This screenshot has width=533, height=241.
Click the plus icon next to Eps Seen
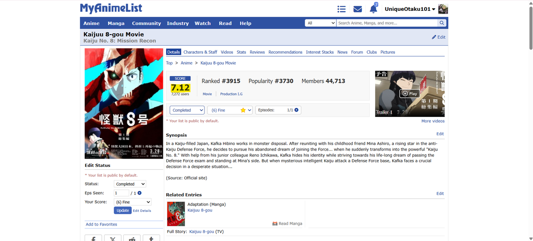pyautogui.click(x=140, y=193)
